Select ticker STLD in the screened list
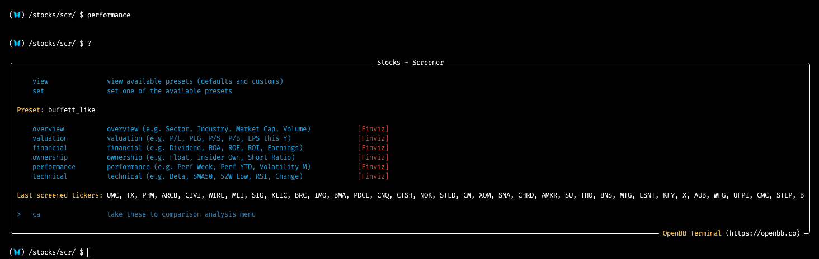819x259 pixels. 448,195
